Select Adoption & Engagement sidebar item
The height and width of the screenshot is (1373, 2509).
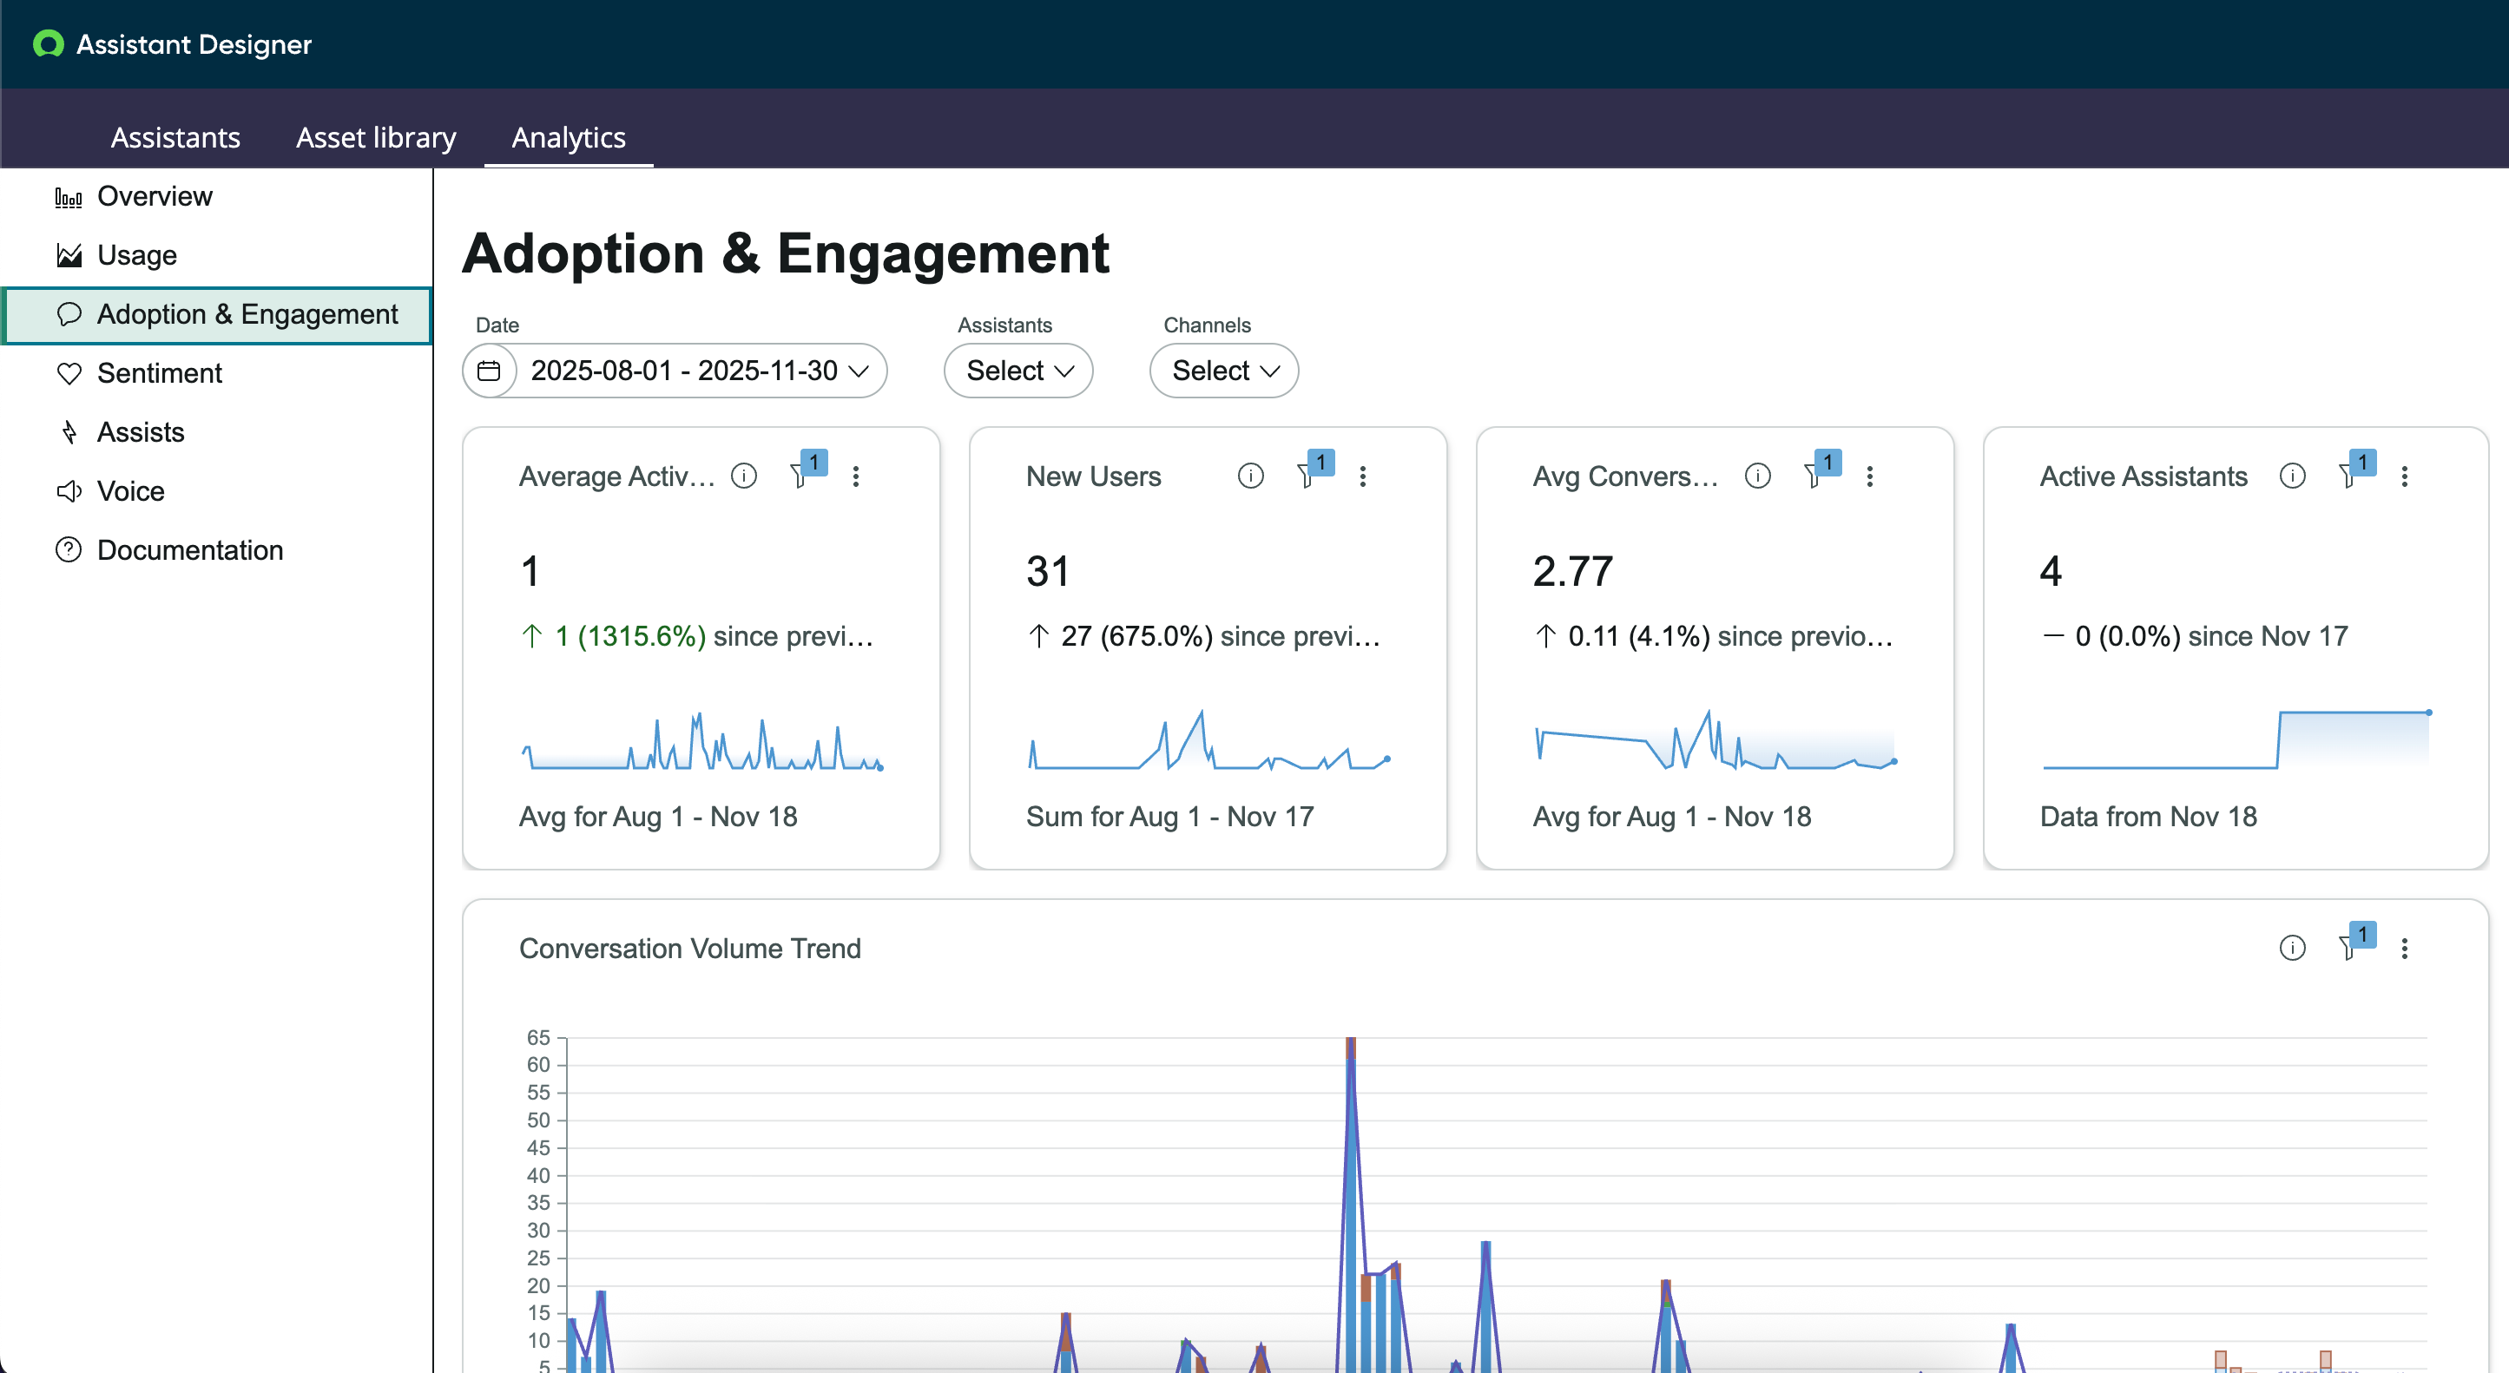pyautogui.click(x=217, y=314)
